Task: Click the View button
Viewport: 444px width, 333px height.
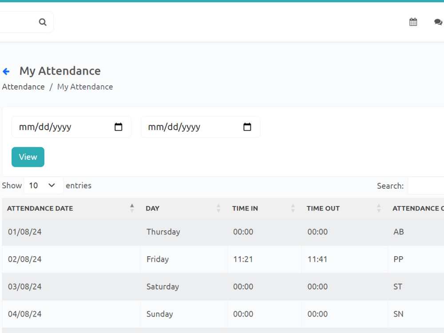Action: point(28,157)
